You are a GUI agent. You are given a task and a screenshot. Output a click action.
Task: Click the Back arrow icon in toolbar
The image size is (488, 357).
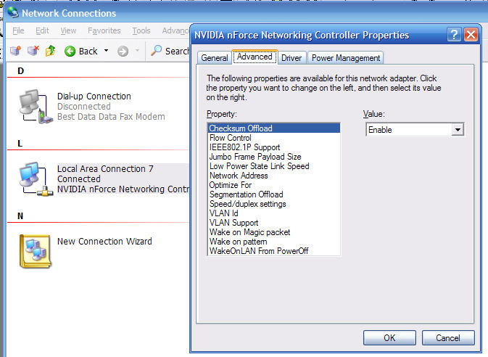click(x=70, y=51)
